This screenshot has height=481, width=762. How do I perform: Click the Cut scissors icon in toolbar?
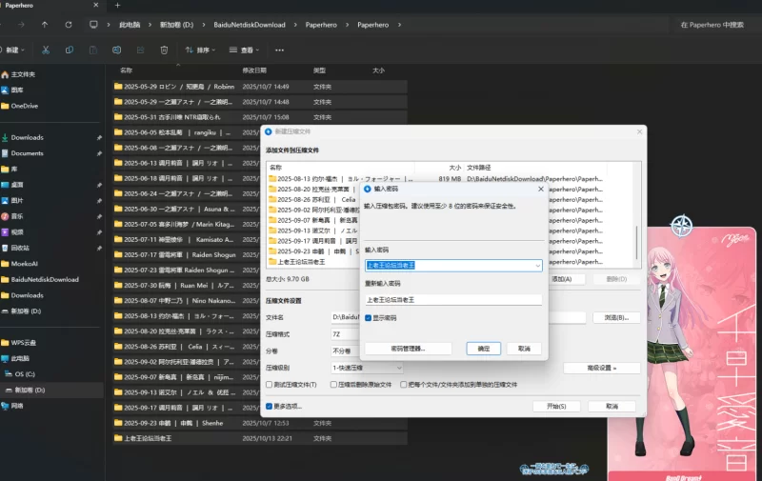point(44,50)
